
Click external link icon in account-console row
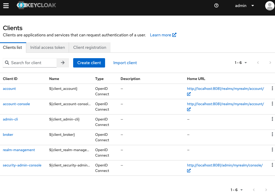coord(189,109)
